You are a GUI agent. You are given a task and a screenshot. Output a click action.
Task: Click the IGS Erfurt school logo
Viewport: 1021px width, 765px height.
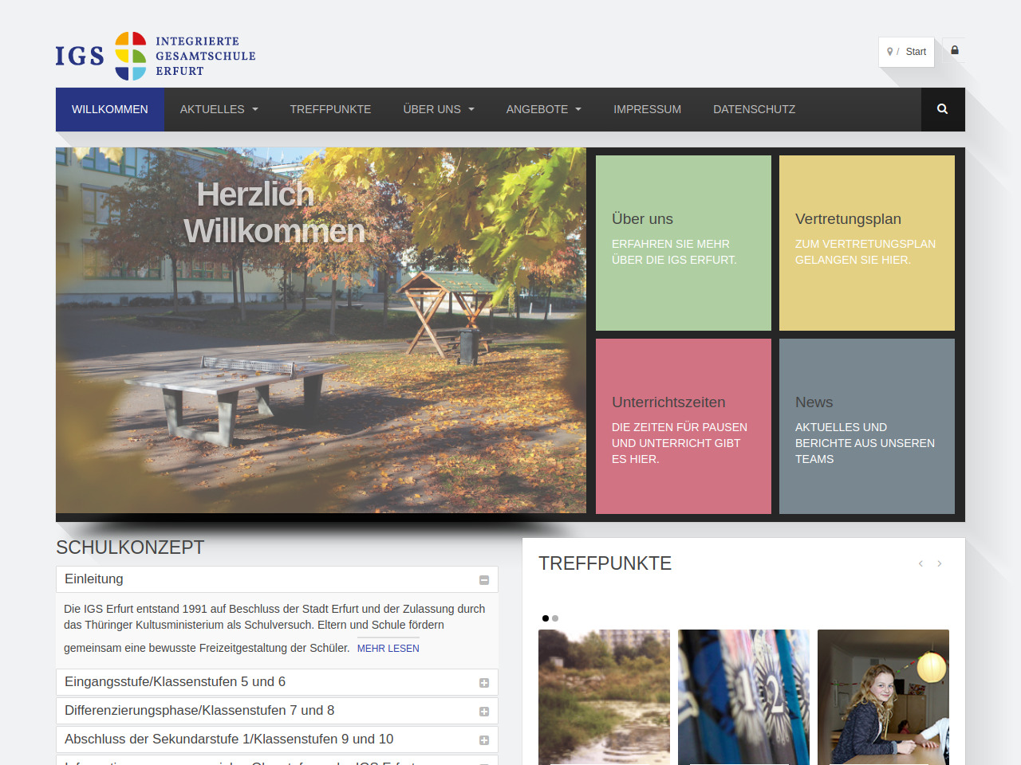point(156,56)
